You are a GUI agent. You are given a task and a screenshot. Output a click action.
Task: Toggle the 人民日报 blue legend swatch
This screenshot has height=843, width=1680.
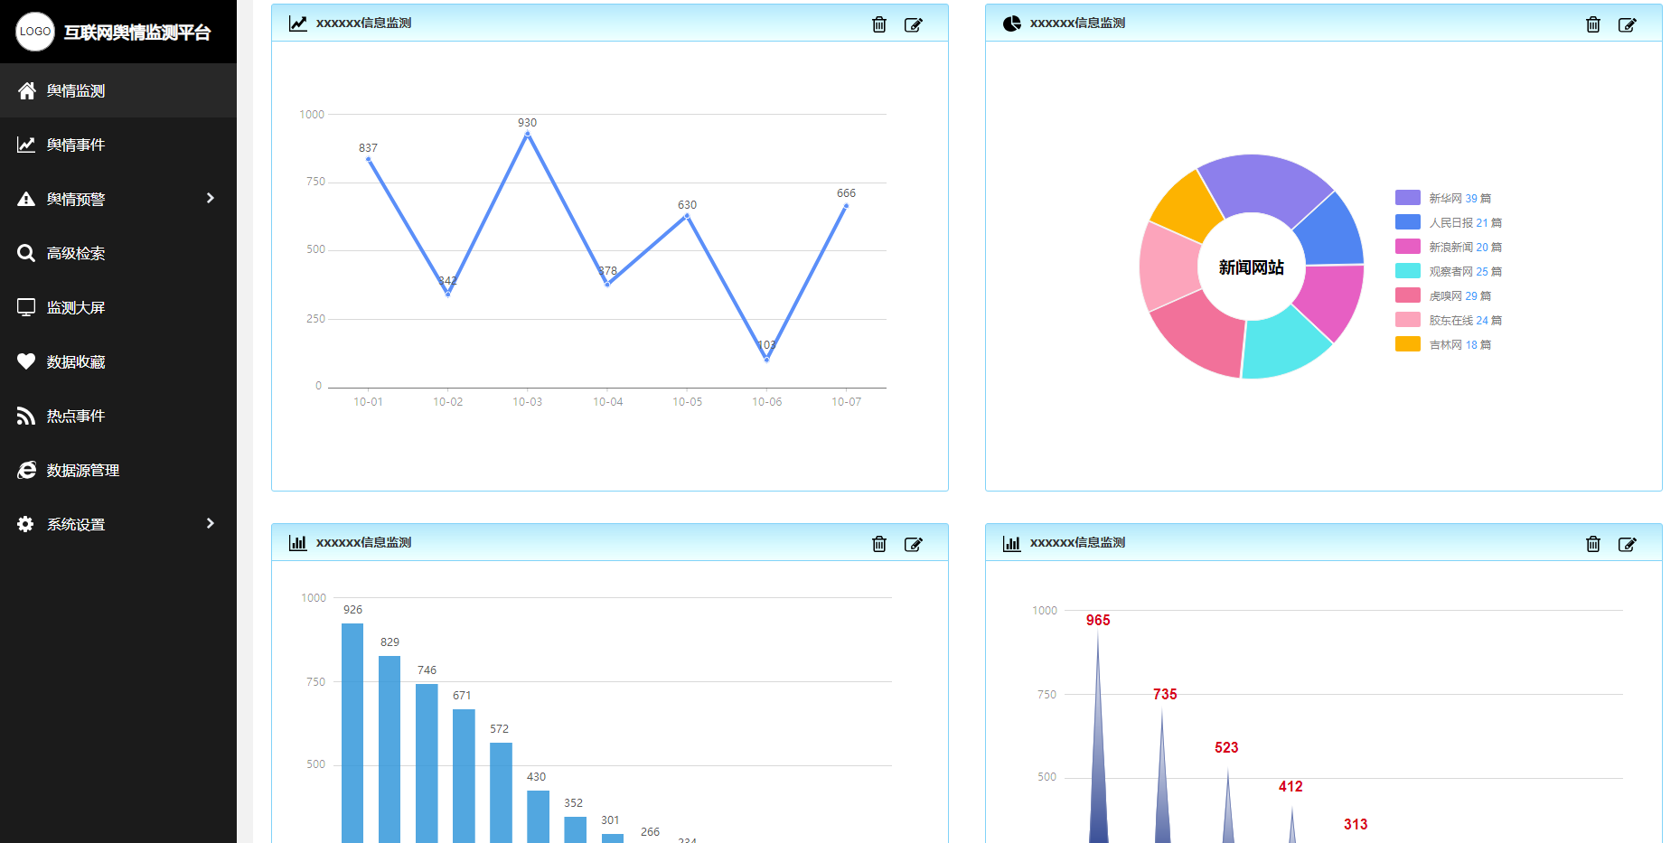1408,222
